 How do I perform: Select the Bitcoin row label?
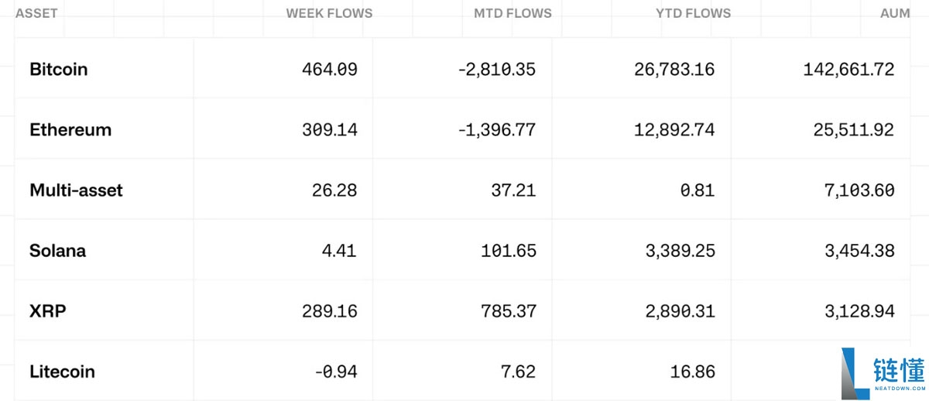tap(59, 70)
